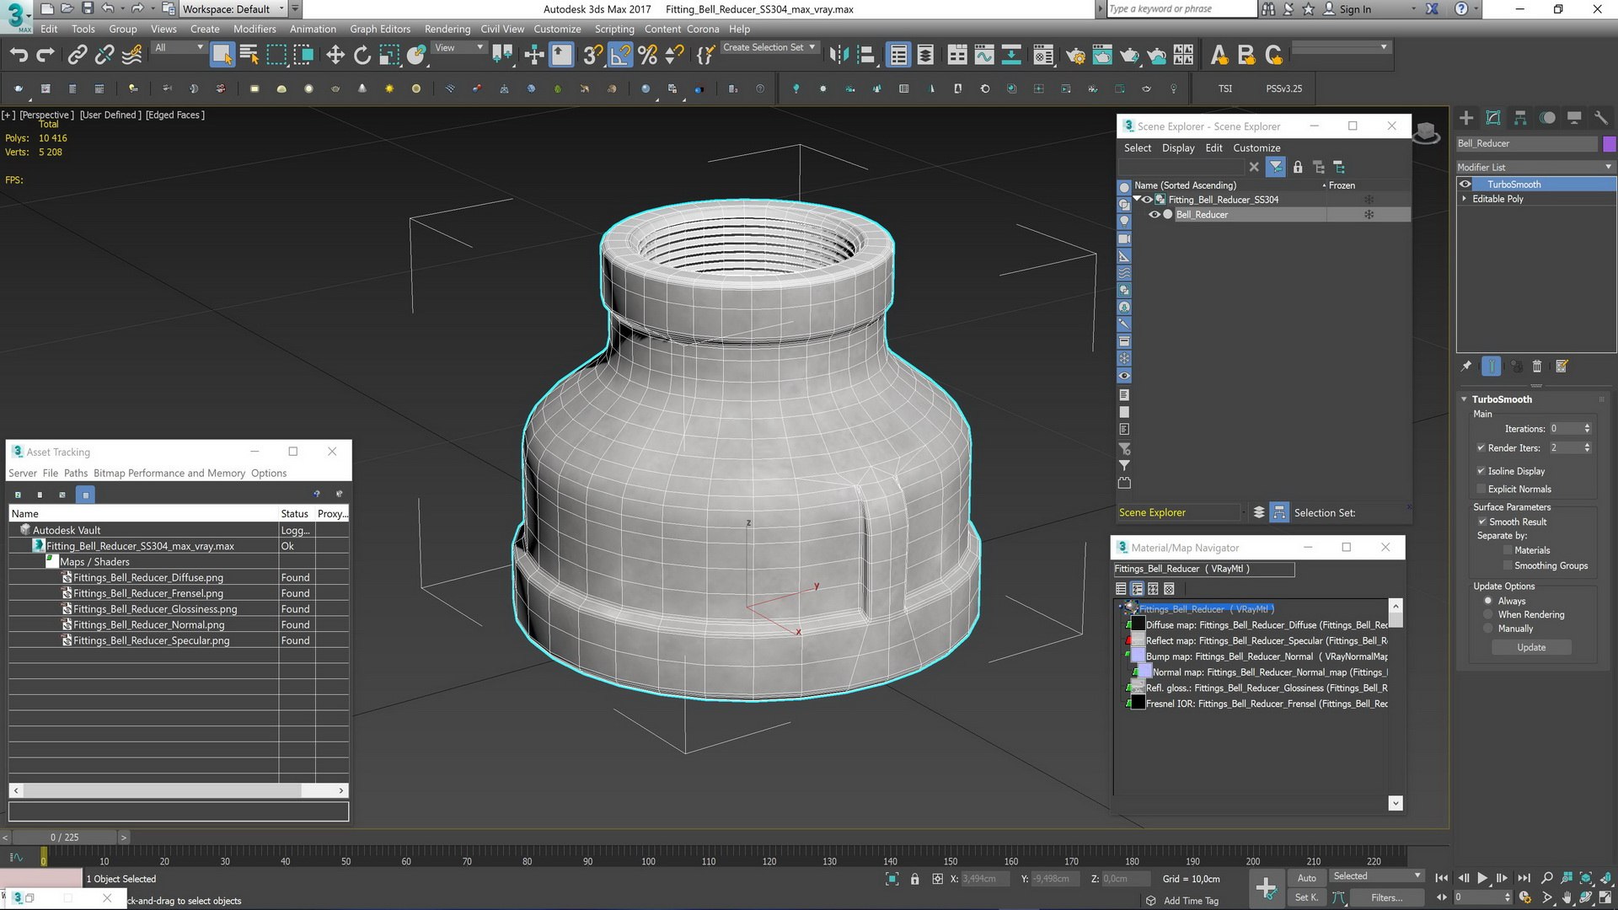Select the Move transform tool

335,56
